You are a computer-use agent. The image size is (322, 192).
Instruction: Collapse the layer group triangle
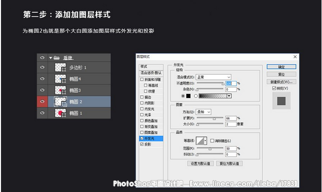(x=50, y=58)
